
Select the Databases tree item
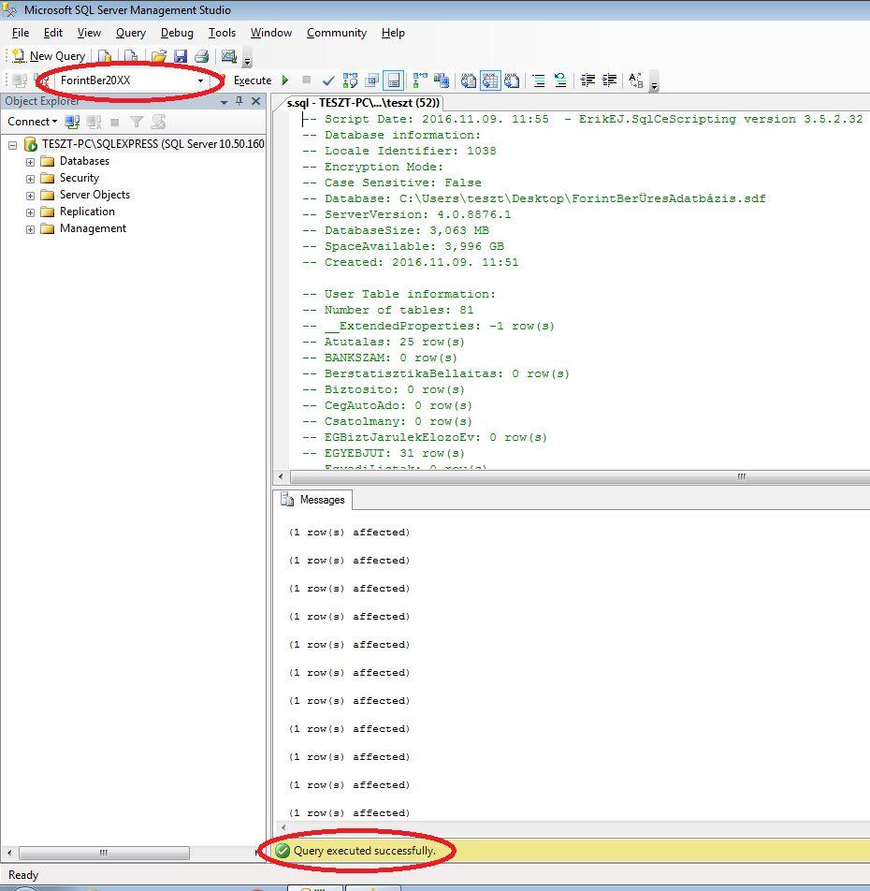pos(84,161)
